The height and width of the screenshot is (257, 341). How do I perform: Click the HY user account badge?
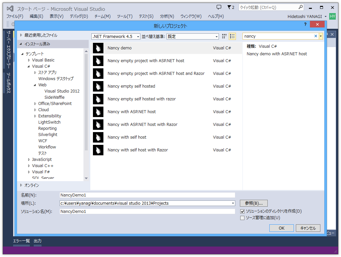332,16
